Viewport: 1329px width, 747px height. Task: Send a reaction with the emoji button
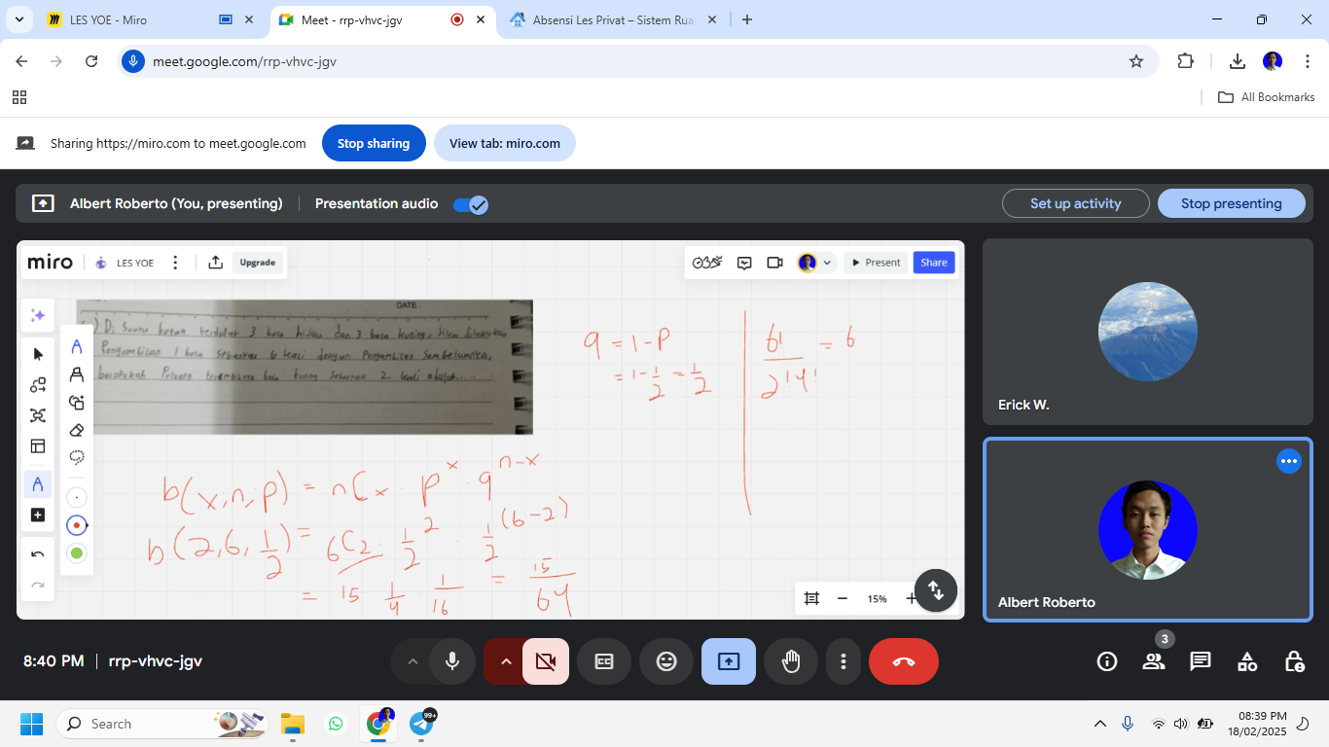[666, 661]
